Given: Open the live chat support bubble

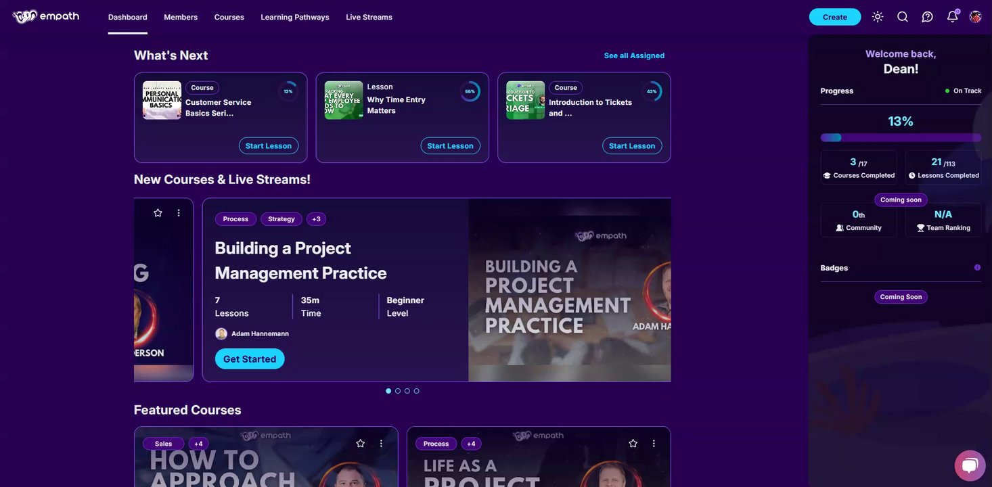Looking at the screenshot, I should coord(970,465).
